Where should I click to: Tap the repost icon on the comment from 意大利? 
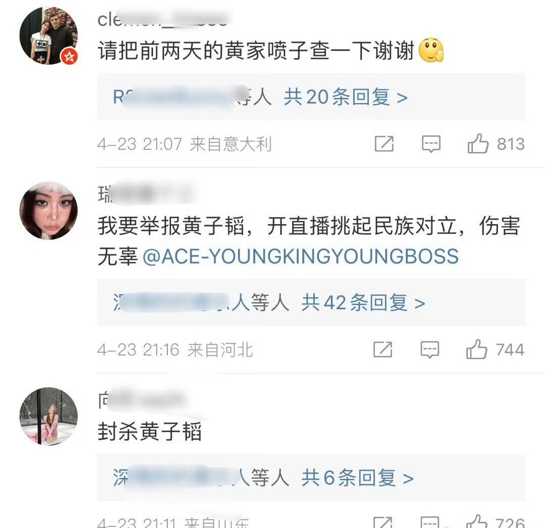click(384, 143)
